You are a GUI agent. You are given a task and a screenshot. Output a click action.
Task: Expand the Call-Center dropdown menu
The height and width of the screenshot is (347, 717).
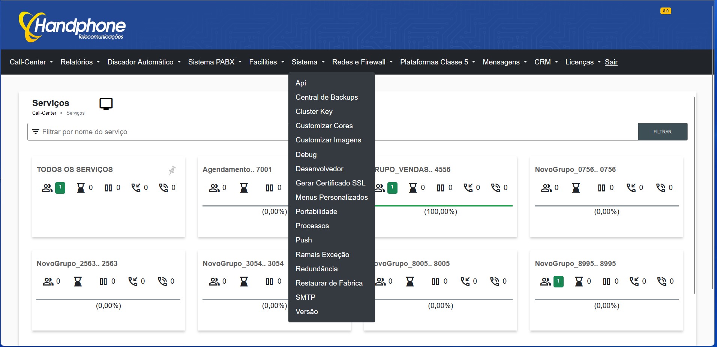pos(31,62)
